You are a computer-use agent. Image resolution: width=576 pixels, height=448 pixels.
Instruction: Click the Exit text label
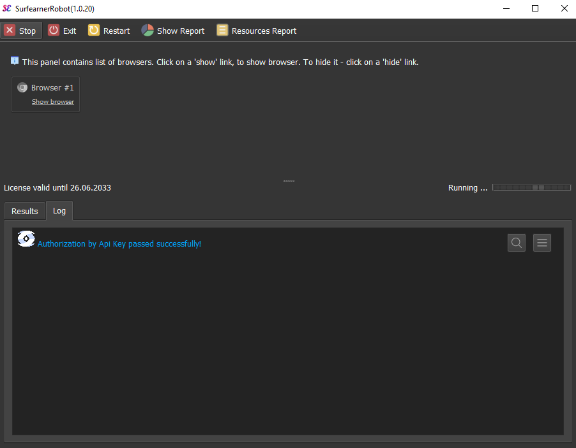pos(70,31)
